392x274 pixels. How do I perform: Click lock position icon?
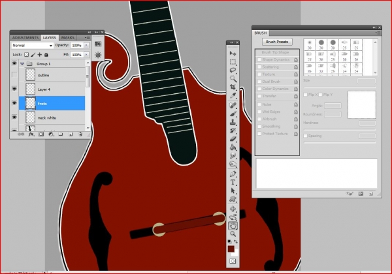pyautogui.click(x=39, y=54)
